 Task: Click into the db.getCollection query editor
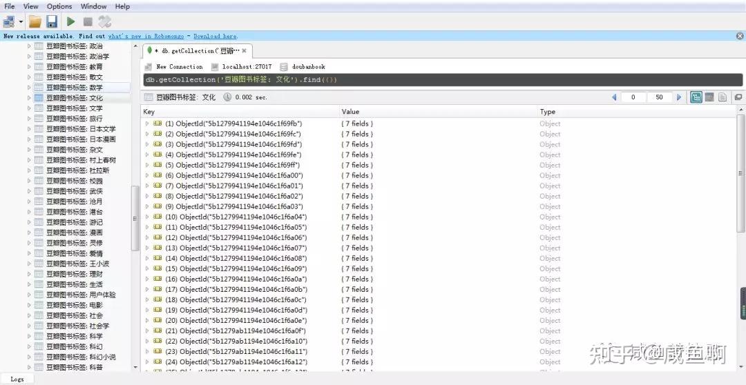click(443, 79)
